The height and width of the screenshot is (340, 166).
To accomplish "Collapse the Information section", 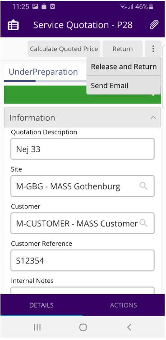I will click(153, 118).
